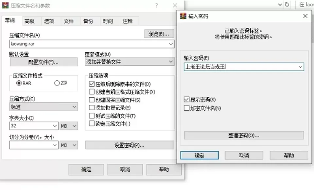Expand the 字典大小 value dropdown
The width and height of the screenshot is (314, 190).
pos(55,126)
